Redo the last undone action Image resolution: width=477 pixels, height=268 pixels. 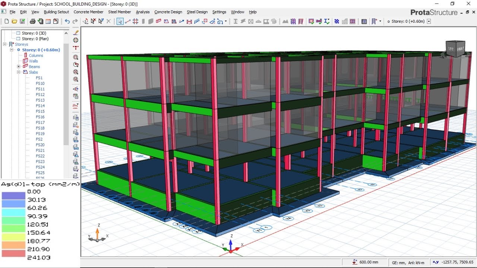pyautogui.click(x=75, y=21)
